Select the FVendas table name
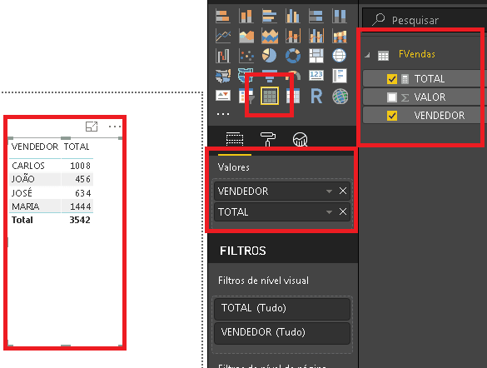Image resolution: width=487 pixels, height=368 pixels. [417, 54]
